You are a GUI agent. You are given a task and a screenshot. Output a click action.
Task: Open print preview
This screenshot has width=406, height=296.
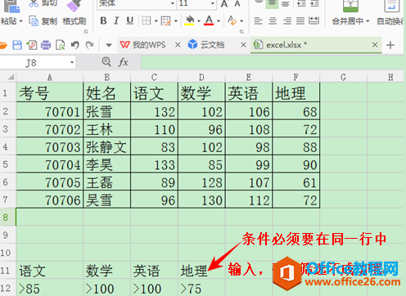pos(60,45)
